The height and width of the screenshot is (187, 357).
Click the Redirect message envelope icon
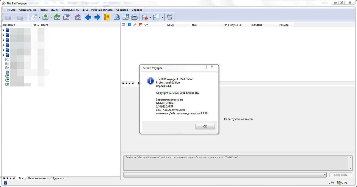(x=78, y=17)
